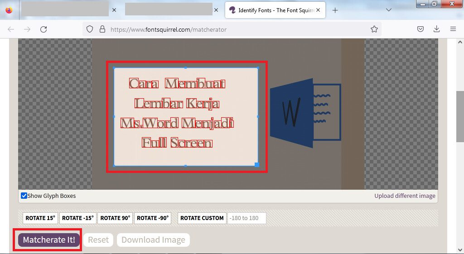
Task: Rotate image by -90 degrees
Action: (153, 218)
